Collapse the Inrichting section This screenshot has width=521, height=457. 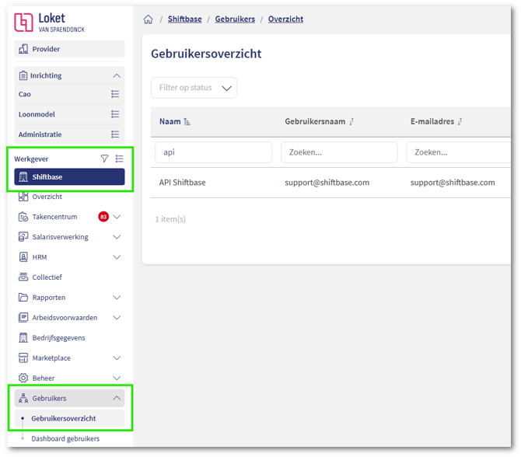(117, 76)
